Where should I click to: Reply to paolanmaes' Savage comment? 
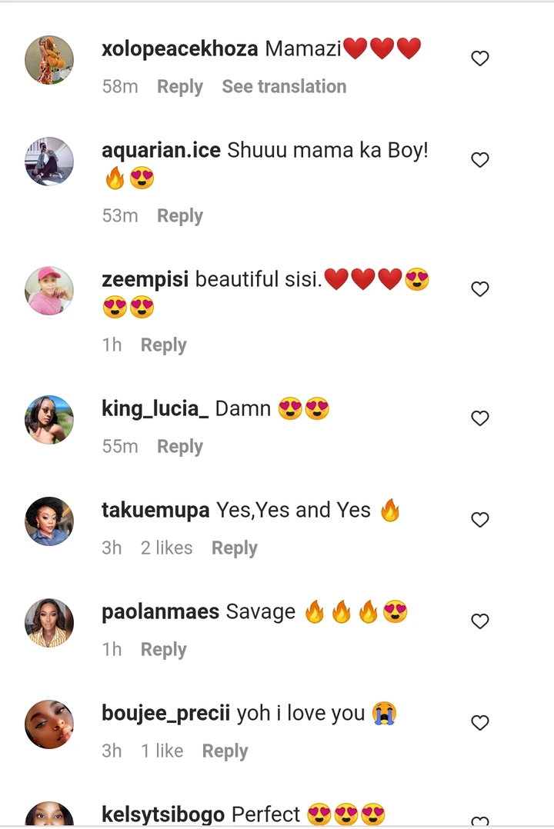pyautogui.click(x=163, y=650)
